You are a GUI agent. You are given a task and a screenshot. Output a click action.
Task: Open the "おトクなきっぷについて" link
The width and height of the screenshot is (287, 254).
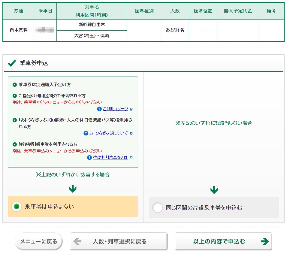(109, 133)
